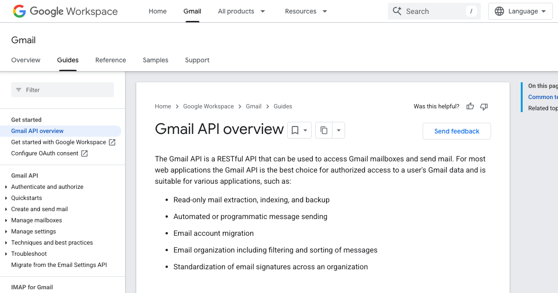
Task: Highlight Gmail API overview in the sidebar
Action: coord(37,131)
